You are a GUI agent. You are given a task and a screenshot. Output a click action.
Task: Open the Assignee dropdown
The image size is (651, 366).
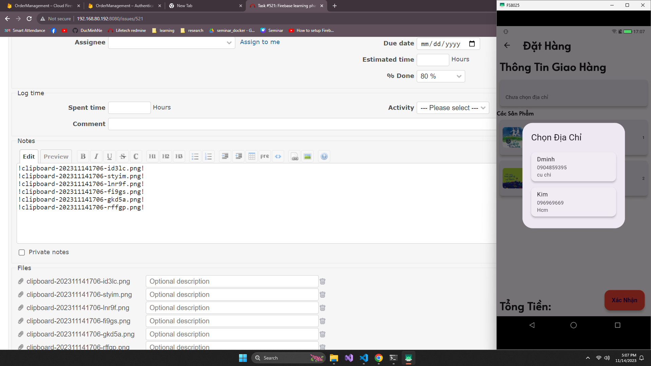click(x=172, y=43)
